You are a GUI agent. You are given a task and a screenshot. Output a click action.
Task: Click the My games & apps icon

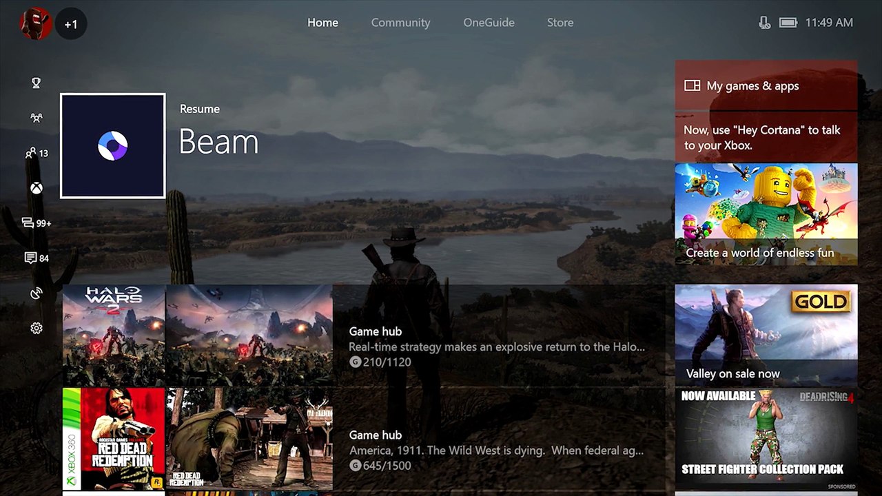click(x=692, y=86)
